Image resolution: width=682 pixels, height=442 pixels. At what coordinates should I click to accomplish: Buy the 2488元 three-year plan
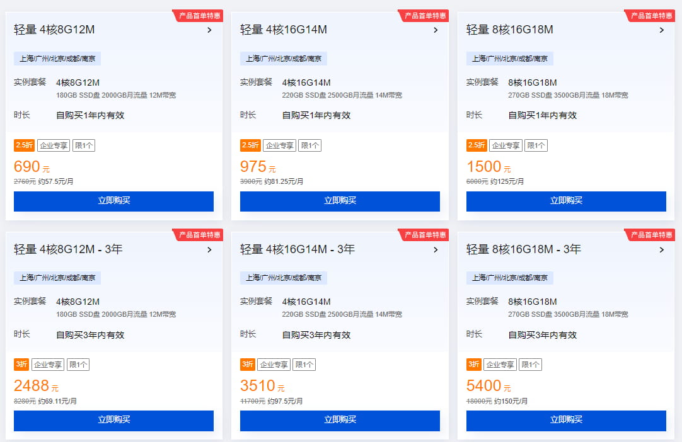click(113, 420)
